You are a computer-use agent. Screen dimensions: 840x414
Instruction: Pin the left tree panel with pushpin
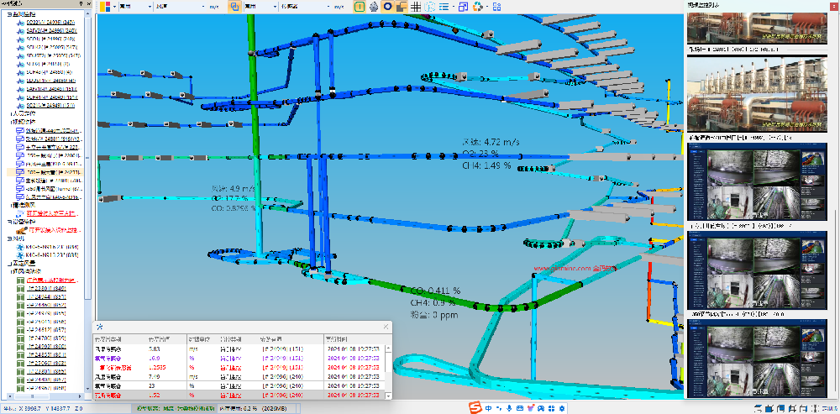[80, 3]
